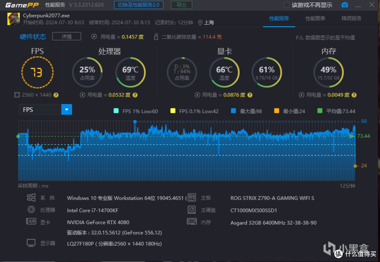The height and width of the screenshot is (262, 380).
Task: Click the power usage lightning icon near 0.1457
Action: 94,37
